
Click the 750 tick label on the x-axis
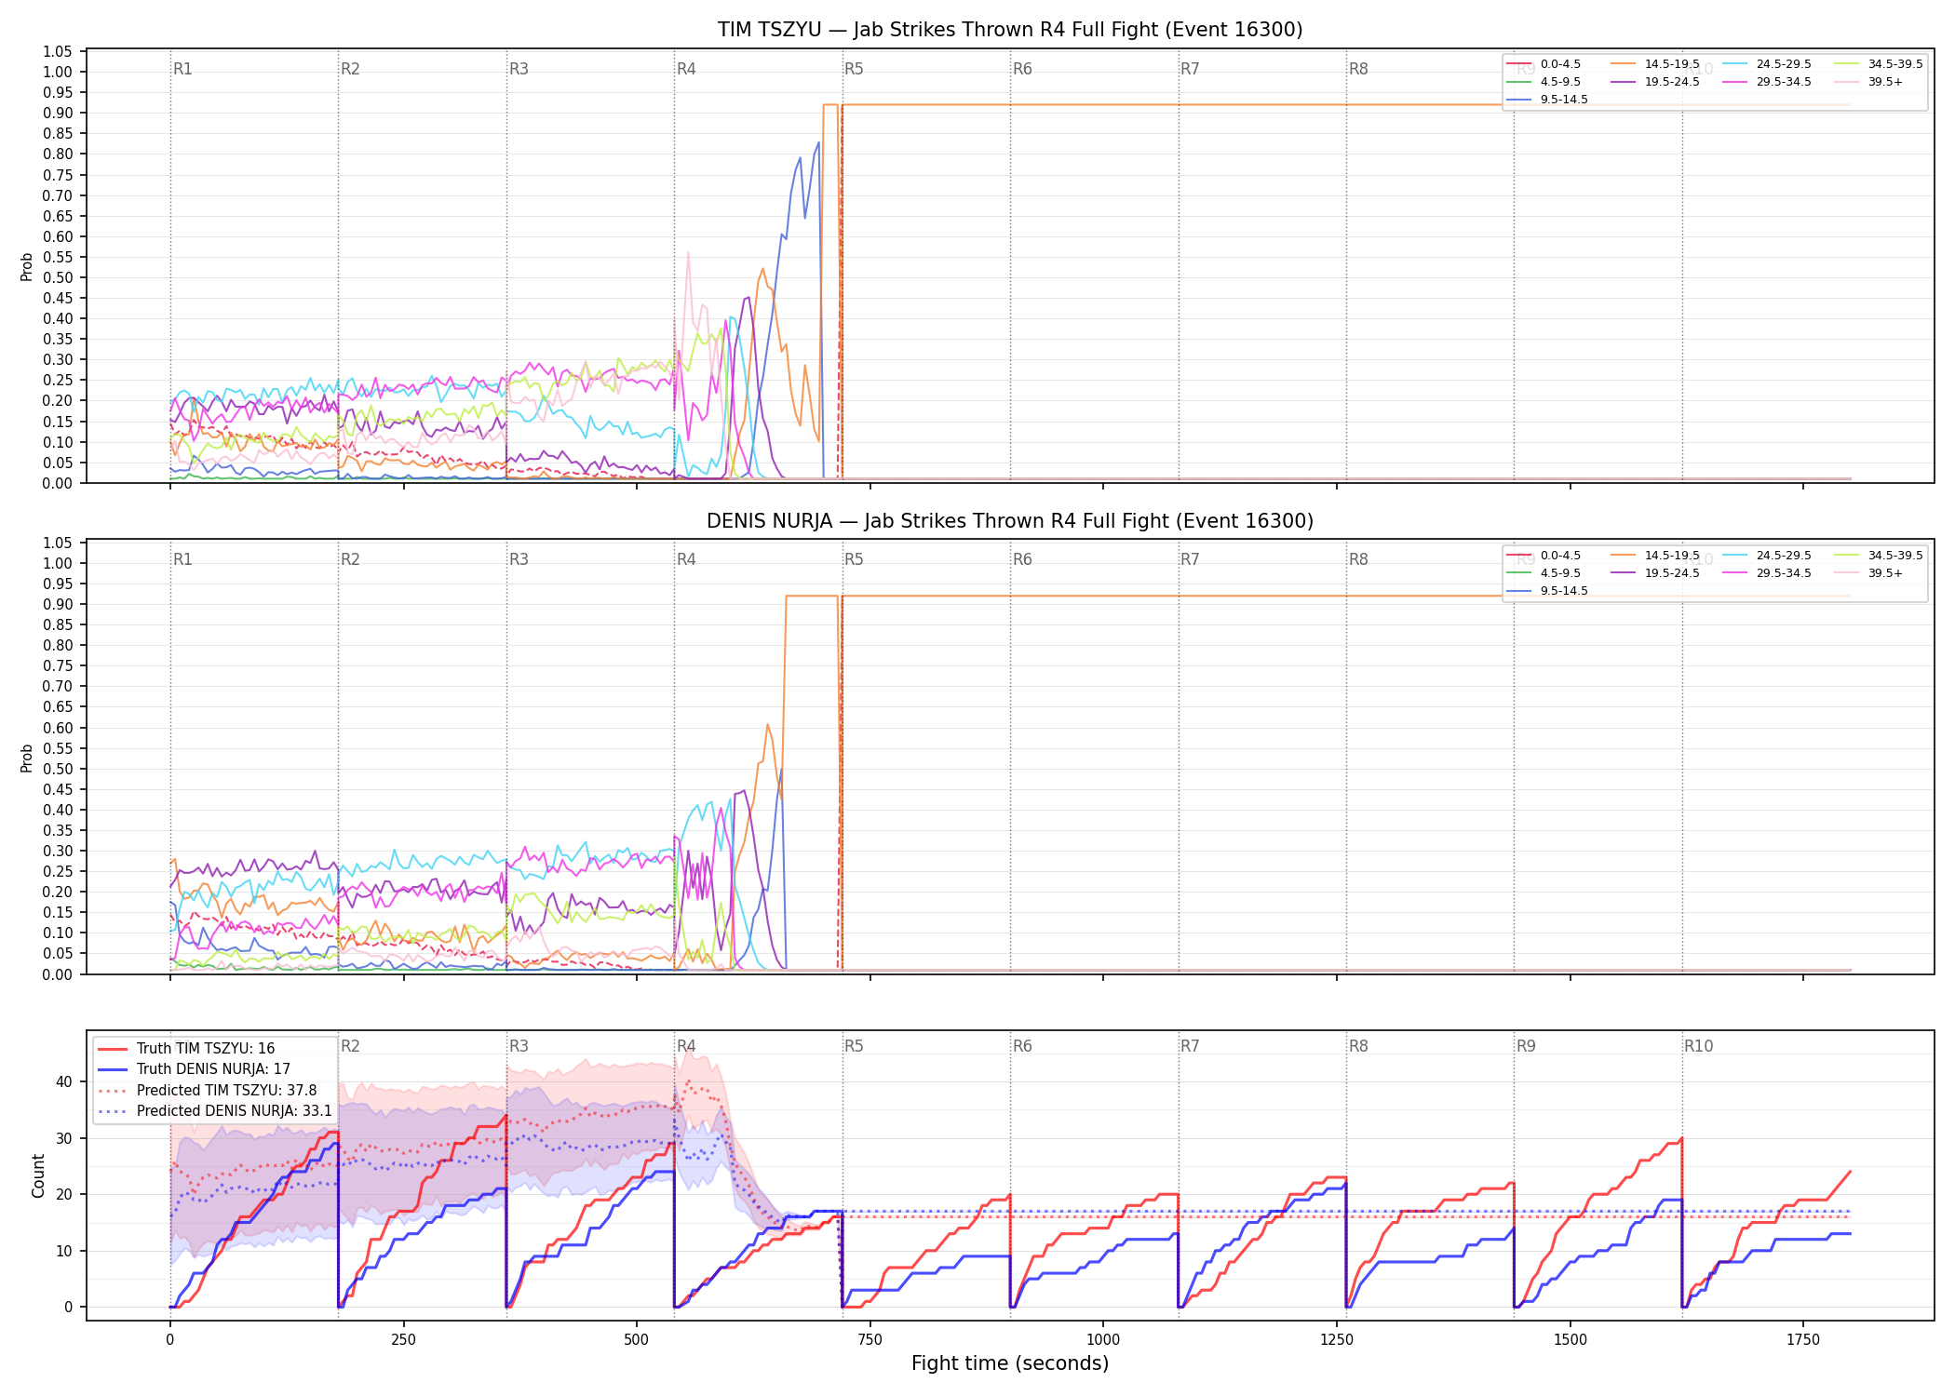[x=870, y=1340]
